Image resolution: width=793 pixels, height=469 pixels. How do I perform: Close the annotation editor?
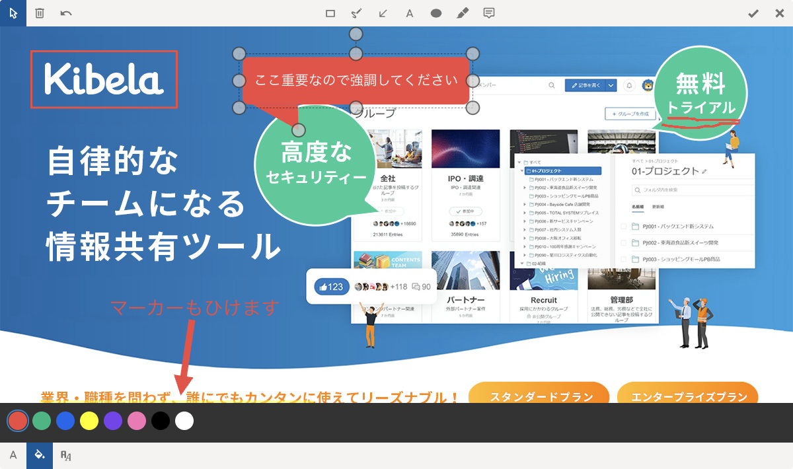[779, 13]
